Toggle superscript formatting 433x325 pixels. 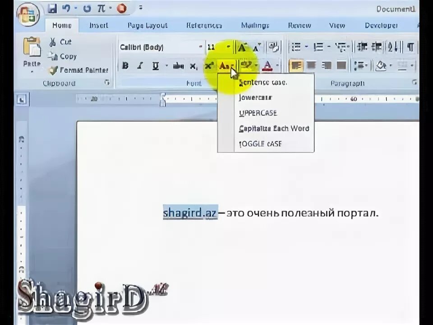tap(209, 66)
